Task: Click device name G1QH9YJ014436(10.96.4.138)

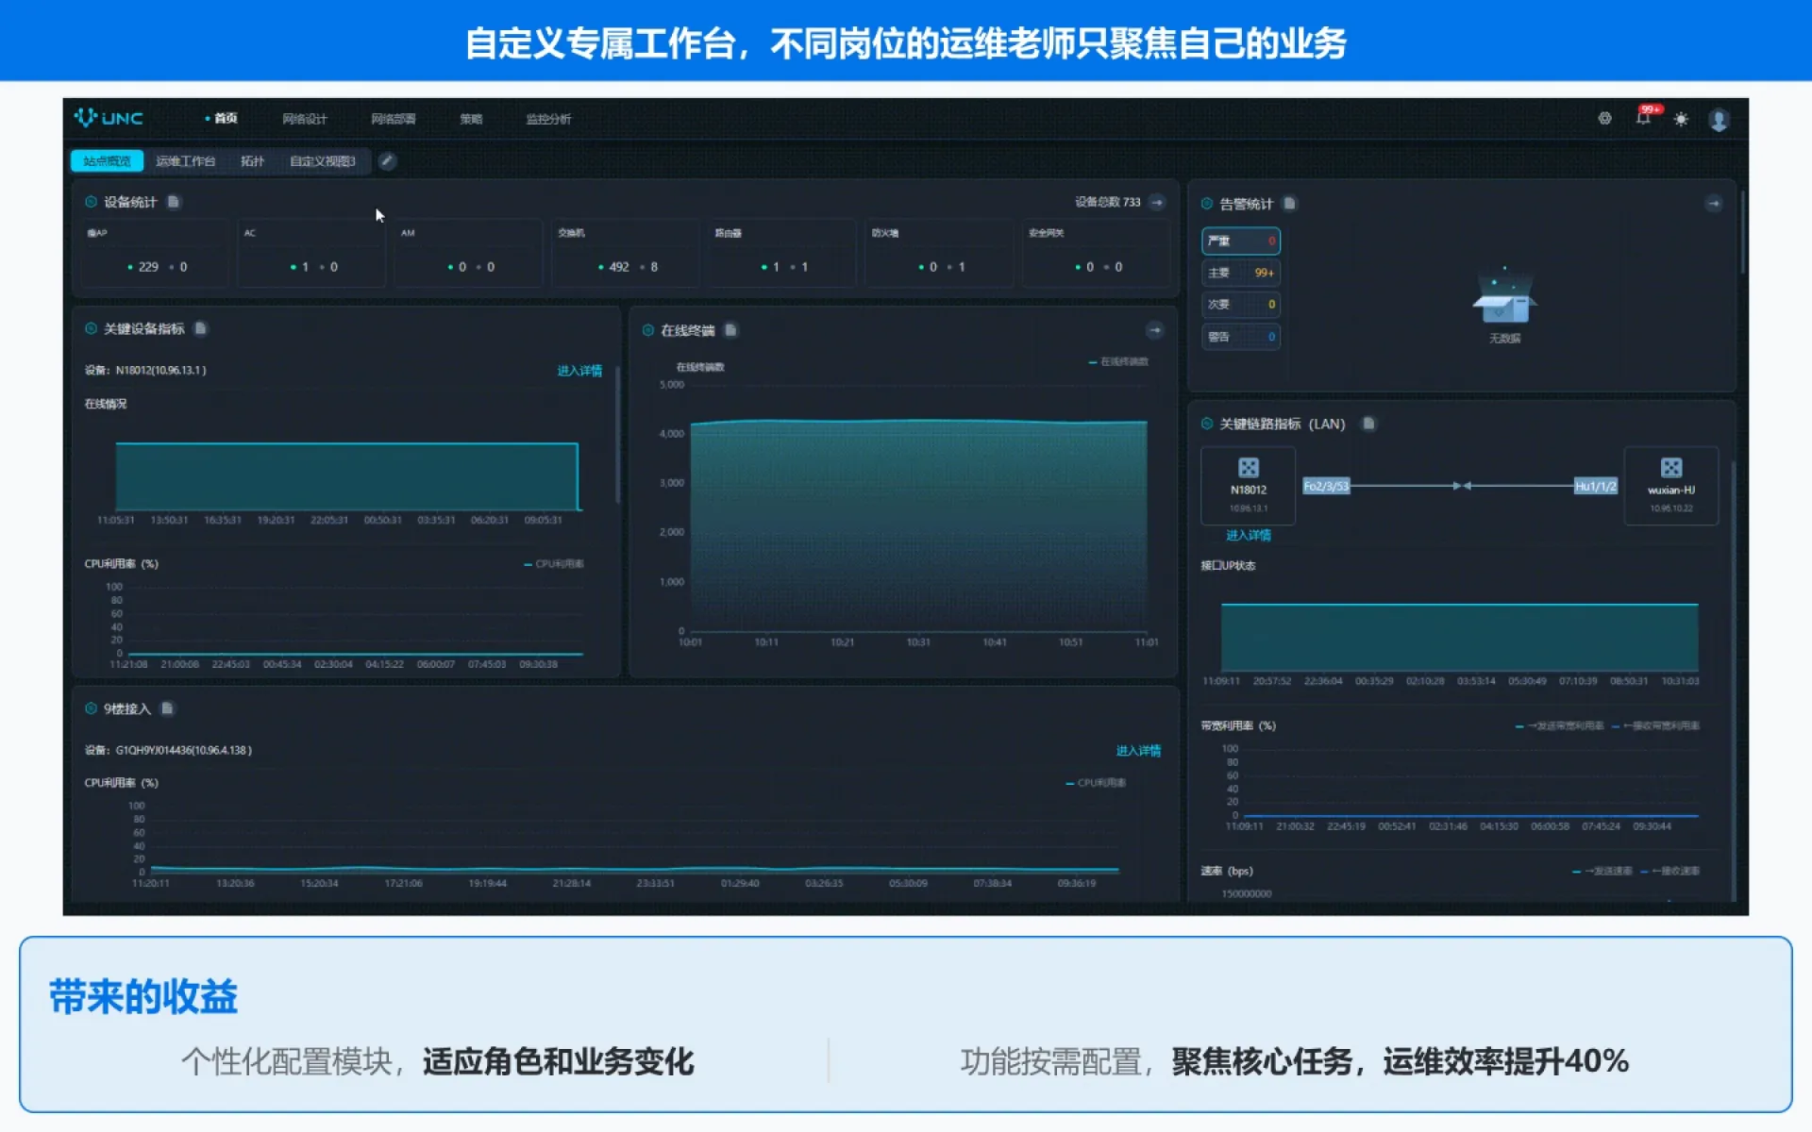Action: 183,751
